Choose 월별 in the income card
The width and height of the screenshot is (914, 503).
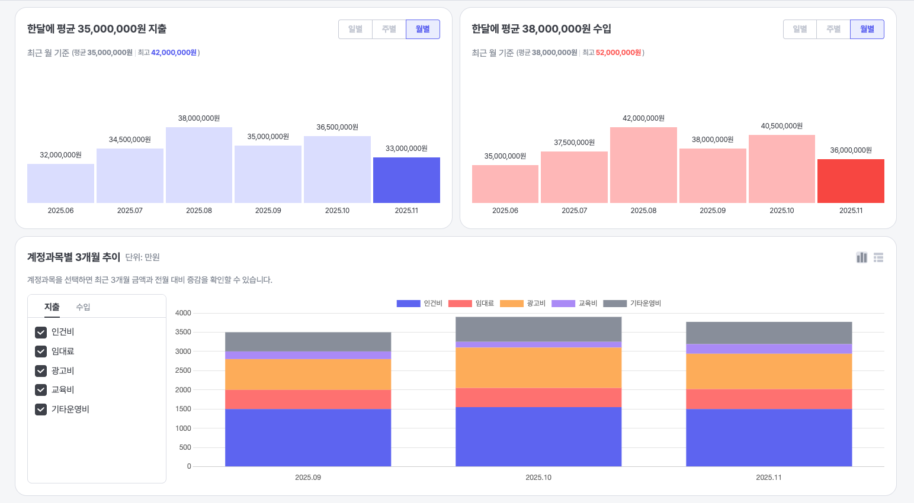pos(867,29)
